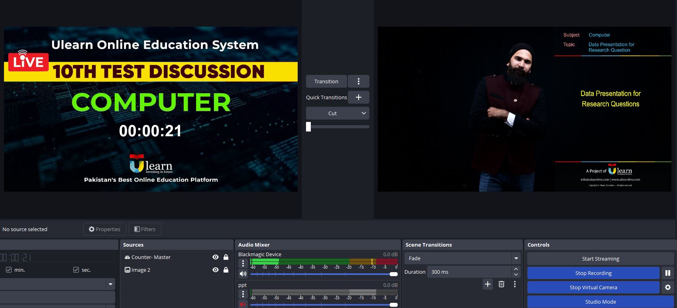This screenshot has height=308, width=677.
Task: Click the No source selected label
Action: pos(25,229)
